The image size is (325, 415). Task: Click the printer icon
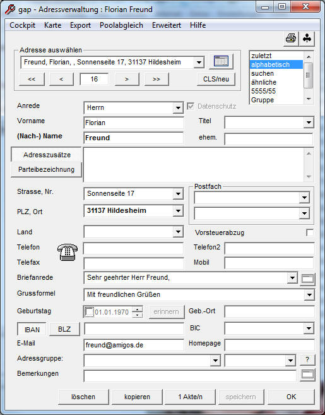[291, 39]
